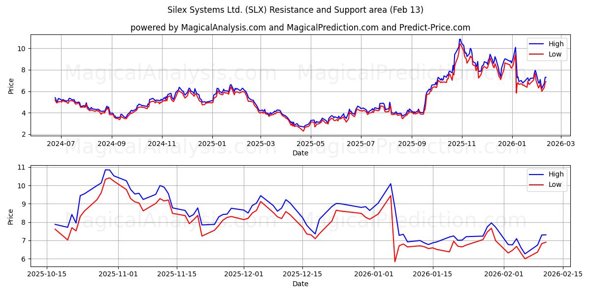This screenshot has height=295, width=591.
Task: Click the '2026-01-15' tick label in the lower chart
Action: click(433, 274)
